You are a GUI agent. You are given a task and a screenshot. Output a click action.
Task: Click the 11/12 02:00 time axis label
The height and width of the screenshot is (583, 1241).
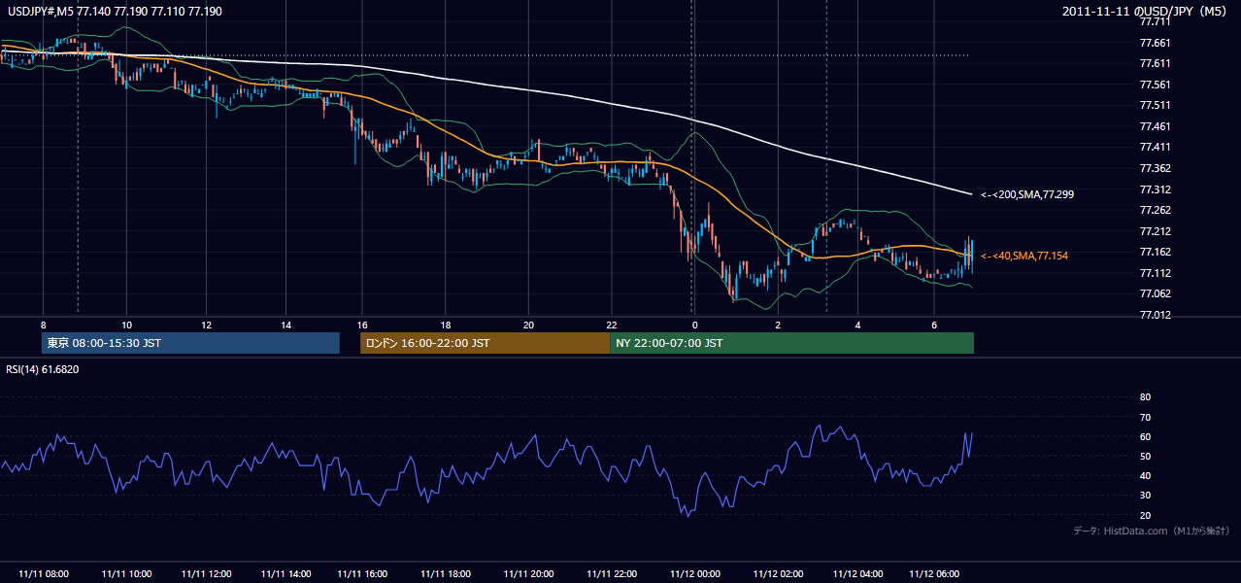[x=779, y=574]
